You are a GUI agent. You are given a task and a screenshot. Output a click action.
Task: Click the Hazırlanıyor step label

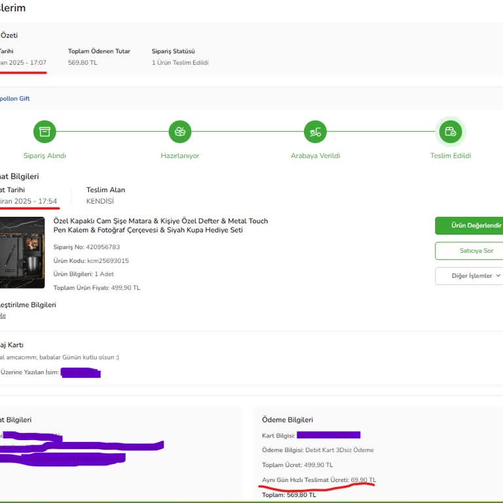click(x=179, y=156)
